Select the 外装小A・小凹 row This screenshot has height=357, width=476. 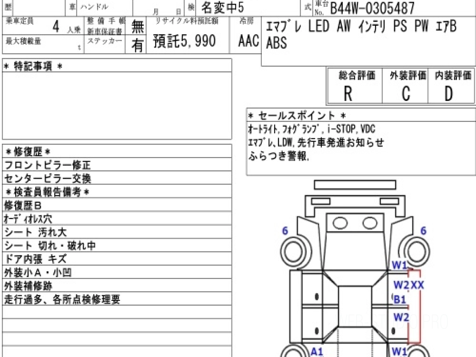point(117,273)
